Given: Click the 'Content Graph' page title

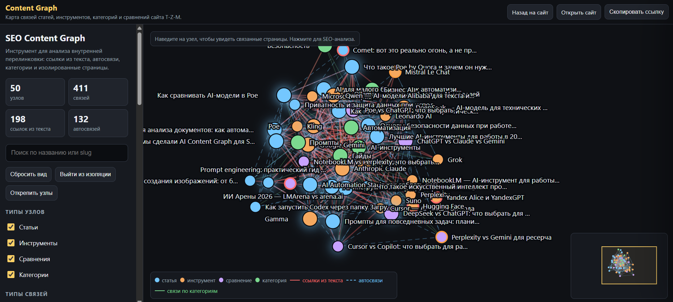Looking at the screenshot, I should click(x=31, y=8).
